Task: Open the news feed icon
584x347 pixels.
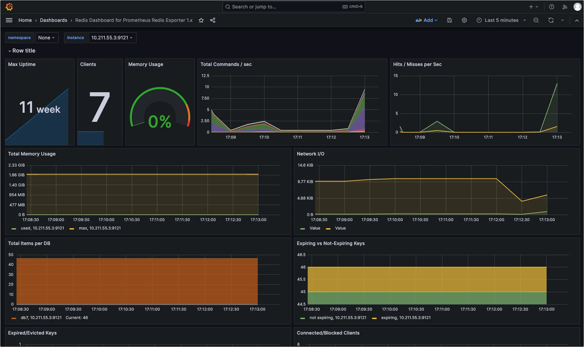Action: click(565, 7)
